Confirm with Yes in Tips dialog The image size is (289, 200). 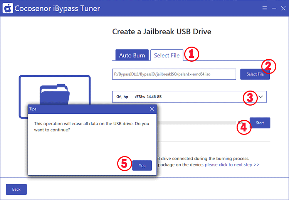coord(142,165)
